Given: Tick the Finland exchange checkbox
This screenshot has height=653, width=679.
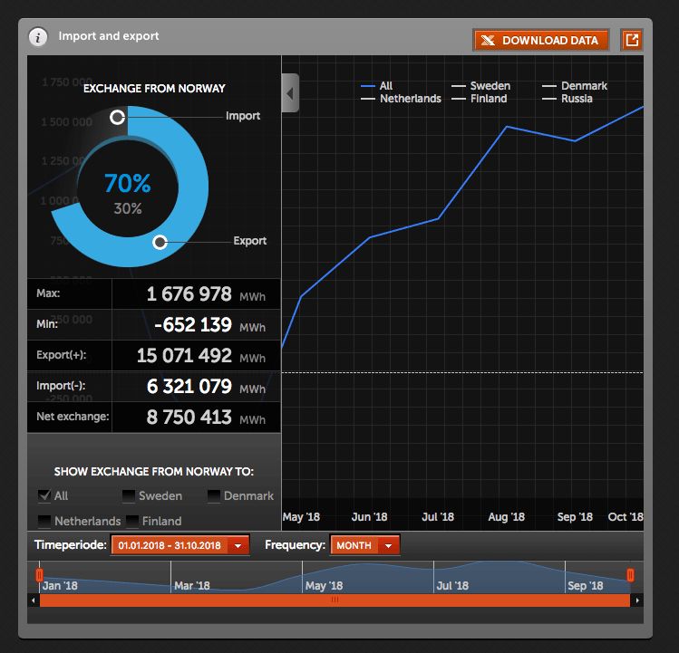Looking at the screenshot, I should [x=132, y=521].
